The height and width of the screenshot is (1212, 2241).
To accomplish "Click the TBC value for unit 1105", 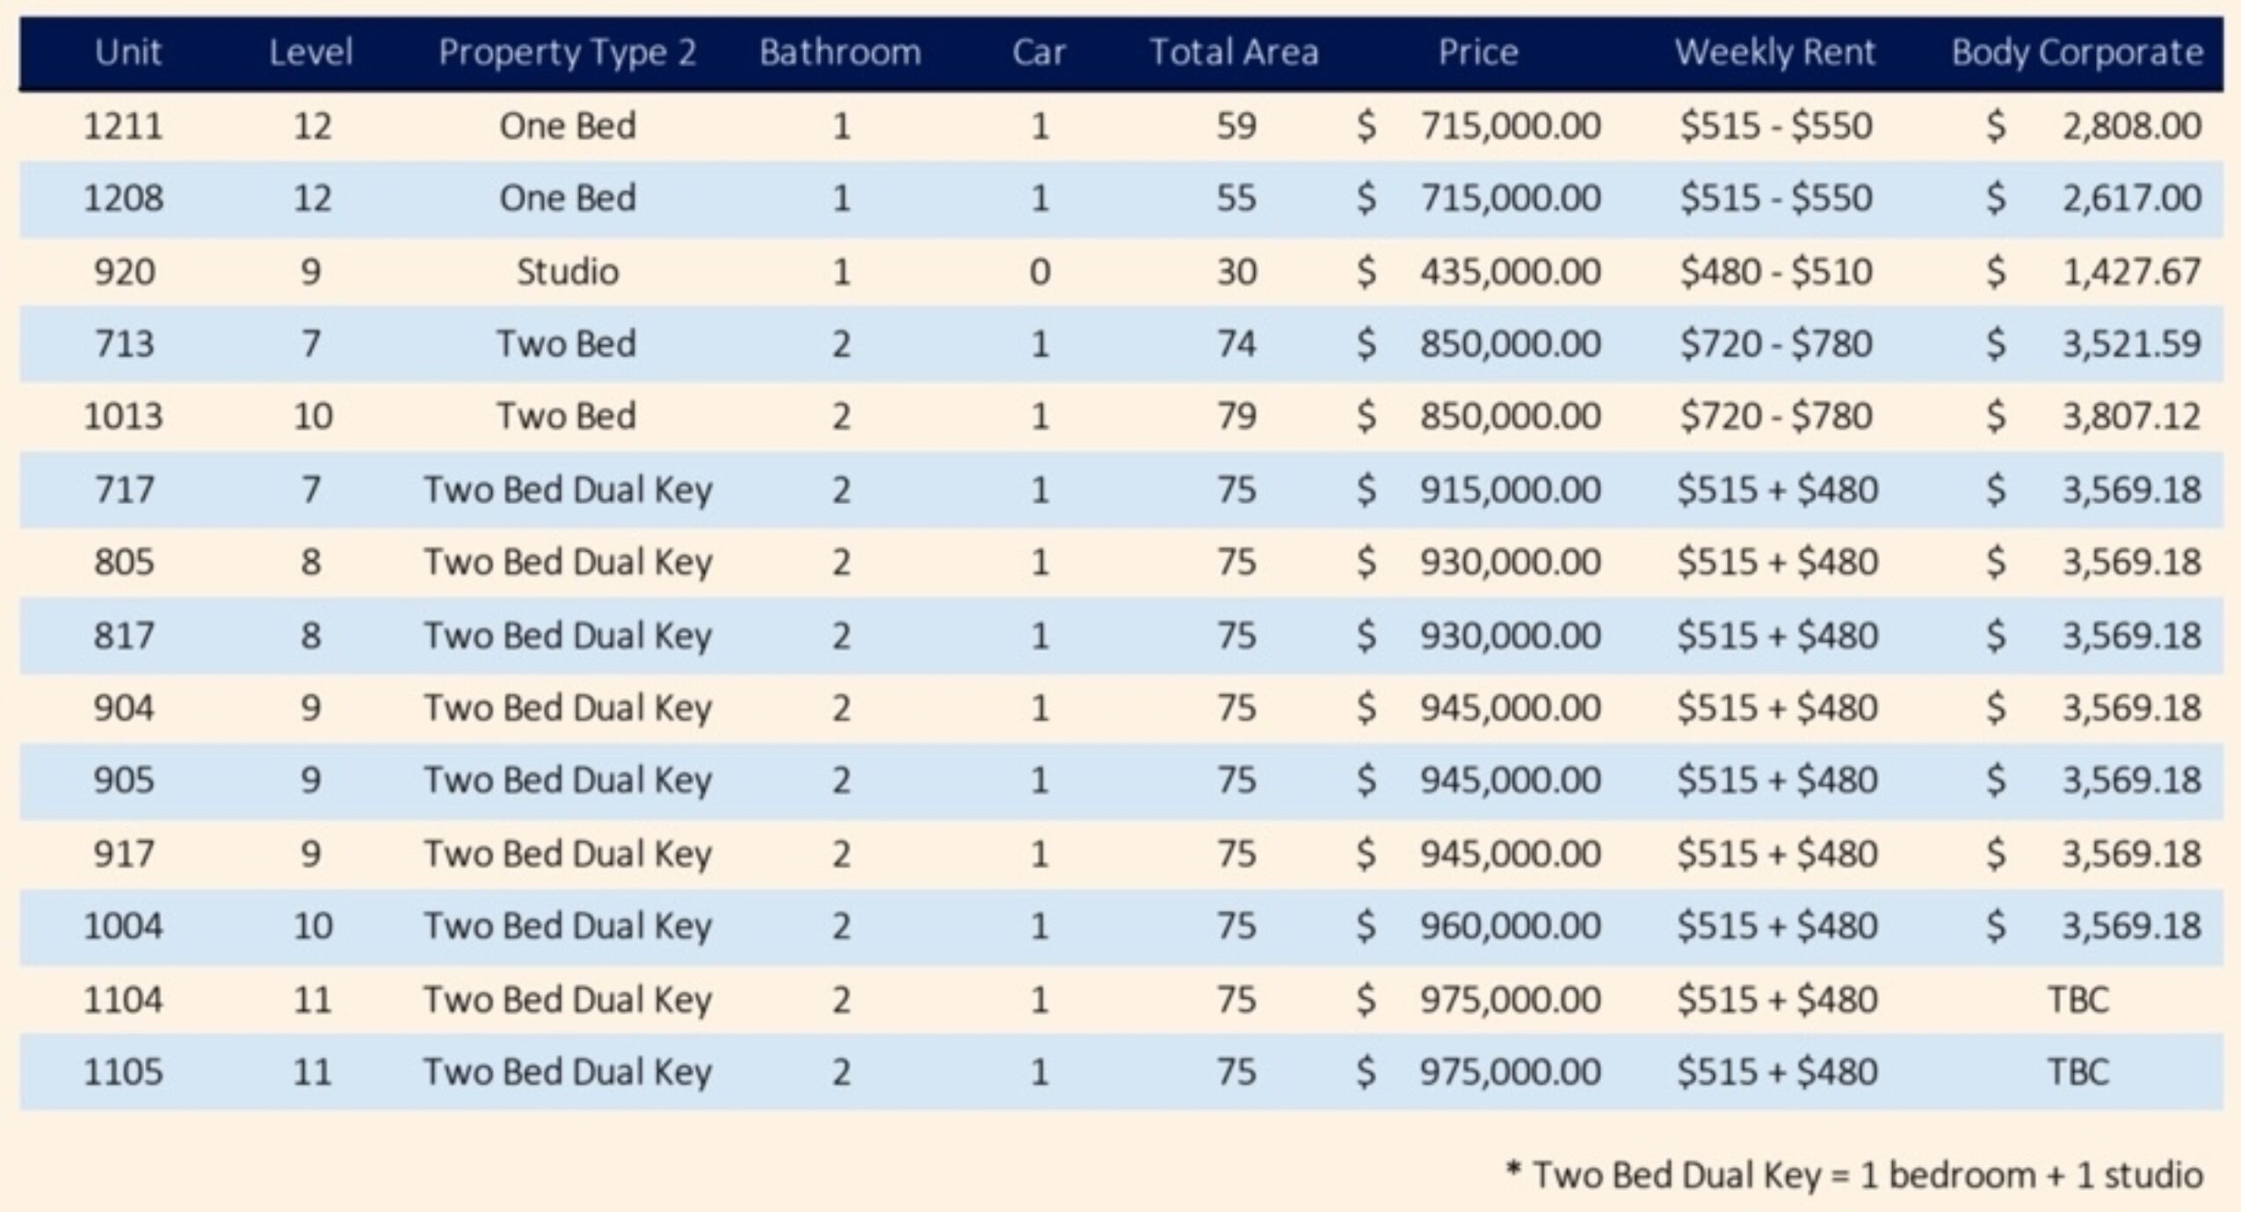I will click(x=2078, y=1071).
